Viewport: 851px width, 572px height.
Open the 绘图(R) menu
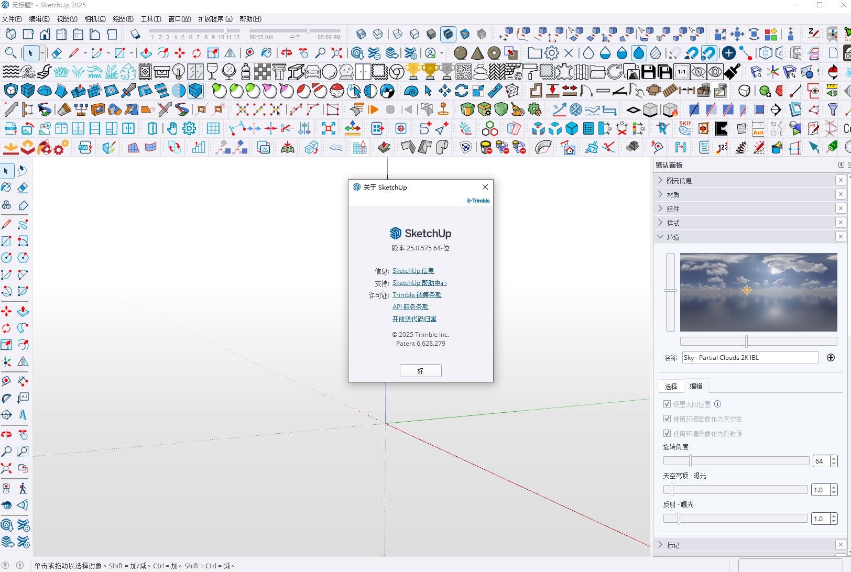123,19
